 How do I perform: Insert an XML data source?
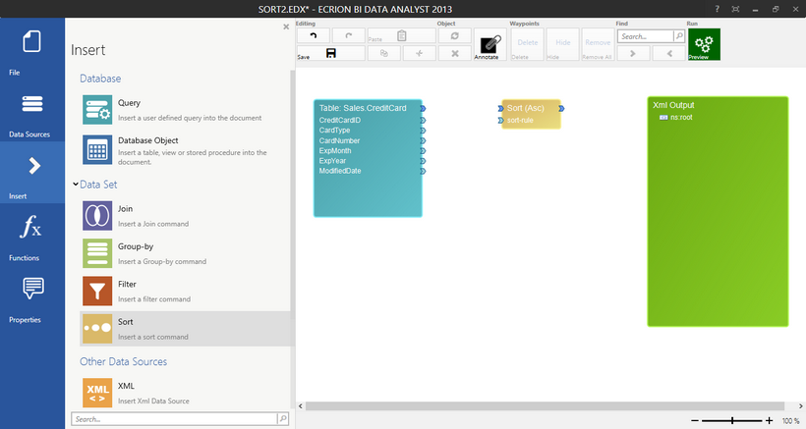(x=185, y=393)
